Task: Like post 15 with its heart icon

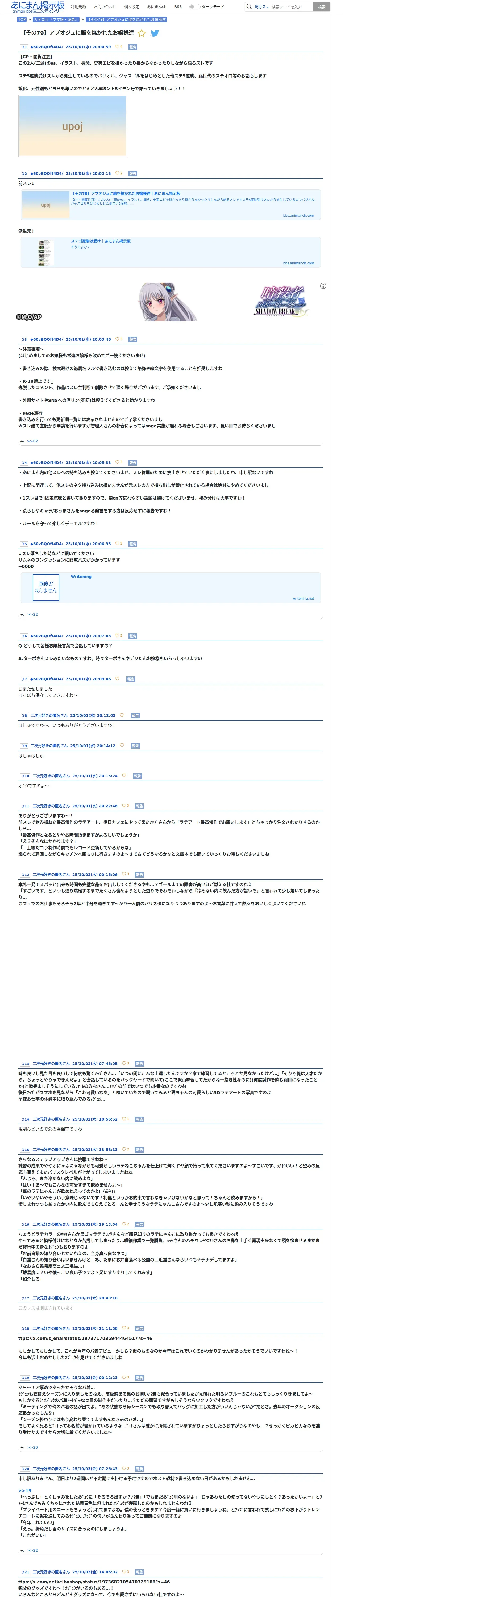Action: click(x=124, y=1149)
